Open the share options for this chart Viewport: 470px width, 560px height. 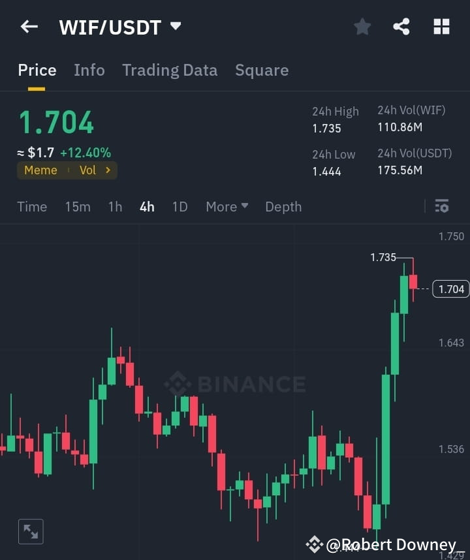coord(401,26)
